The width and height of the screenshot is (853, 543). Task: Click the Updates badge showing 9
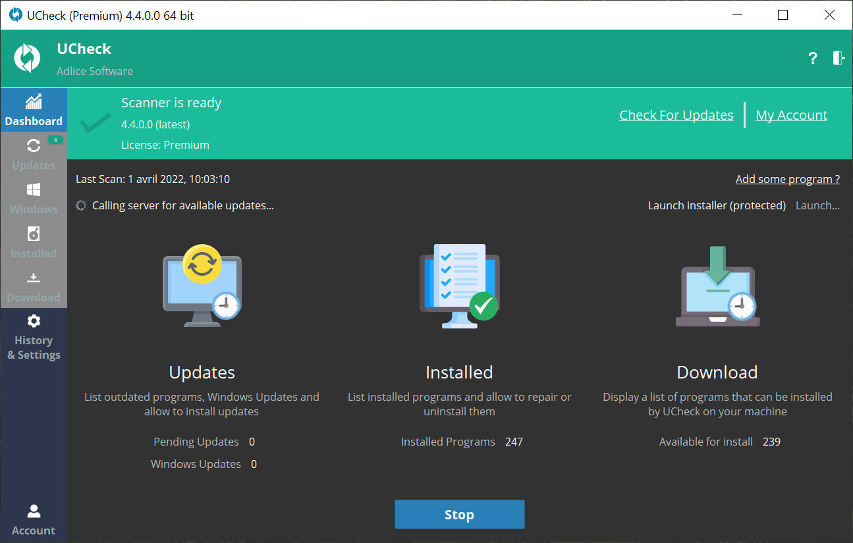pyautogui.click(x=56, y=140)
